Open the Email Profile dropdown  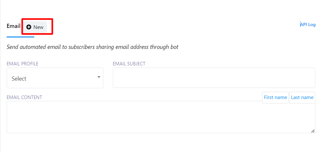pos(55,78)
